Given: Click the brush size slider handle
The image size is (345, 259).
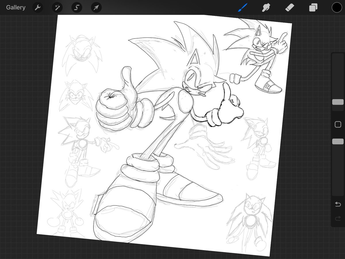Looking at the screenshot, I should [338, 102].
